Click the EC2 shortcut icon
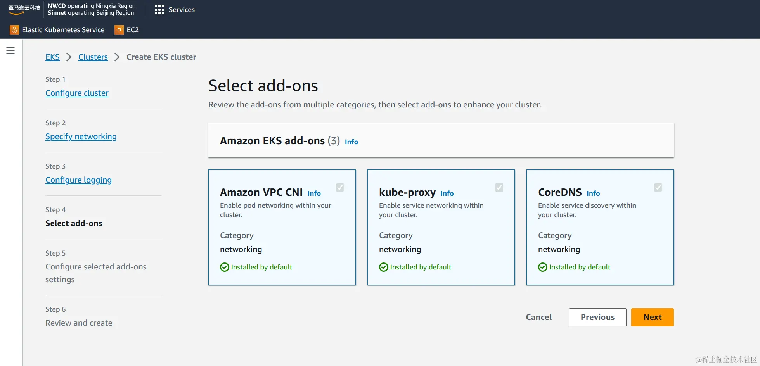The height and width of the screenshot is (366, 760). pyautogui.click(x=119, y=30)
